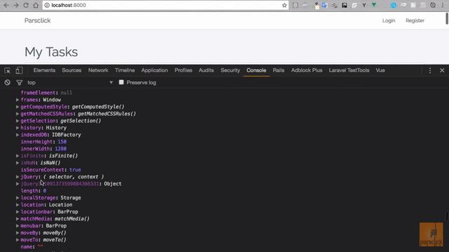Open the Security tab
This screenshot has height=252, width=449.
click(x=230, y=70)
